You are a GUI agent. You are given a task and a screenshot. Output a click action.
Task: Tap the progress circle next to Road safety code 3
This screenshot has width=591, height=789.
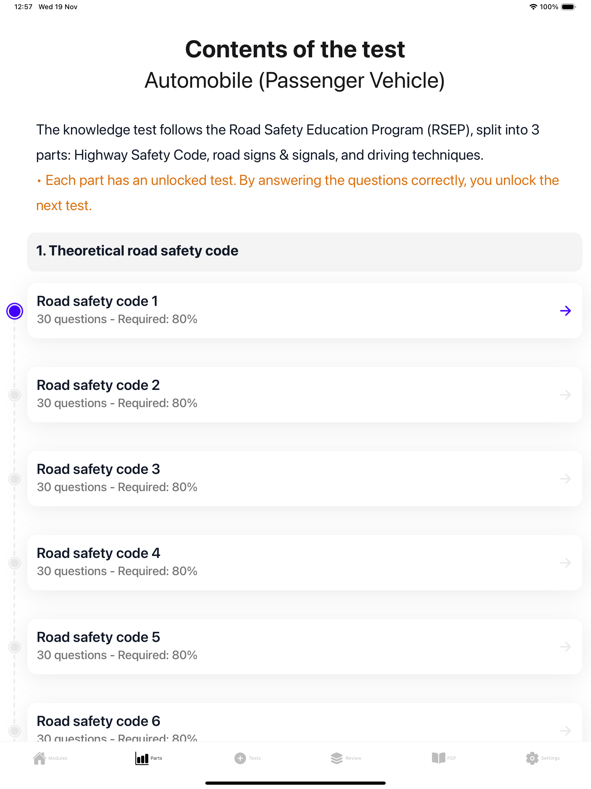point(15,479)
